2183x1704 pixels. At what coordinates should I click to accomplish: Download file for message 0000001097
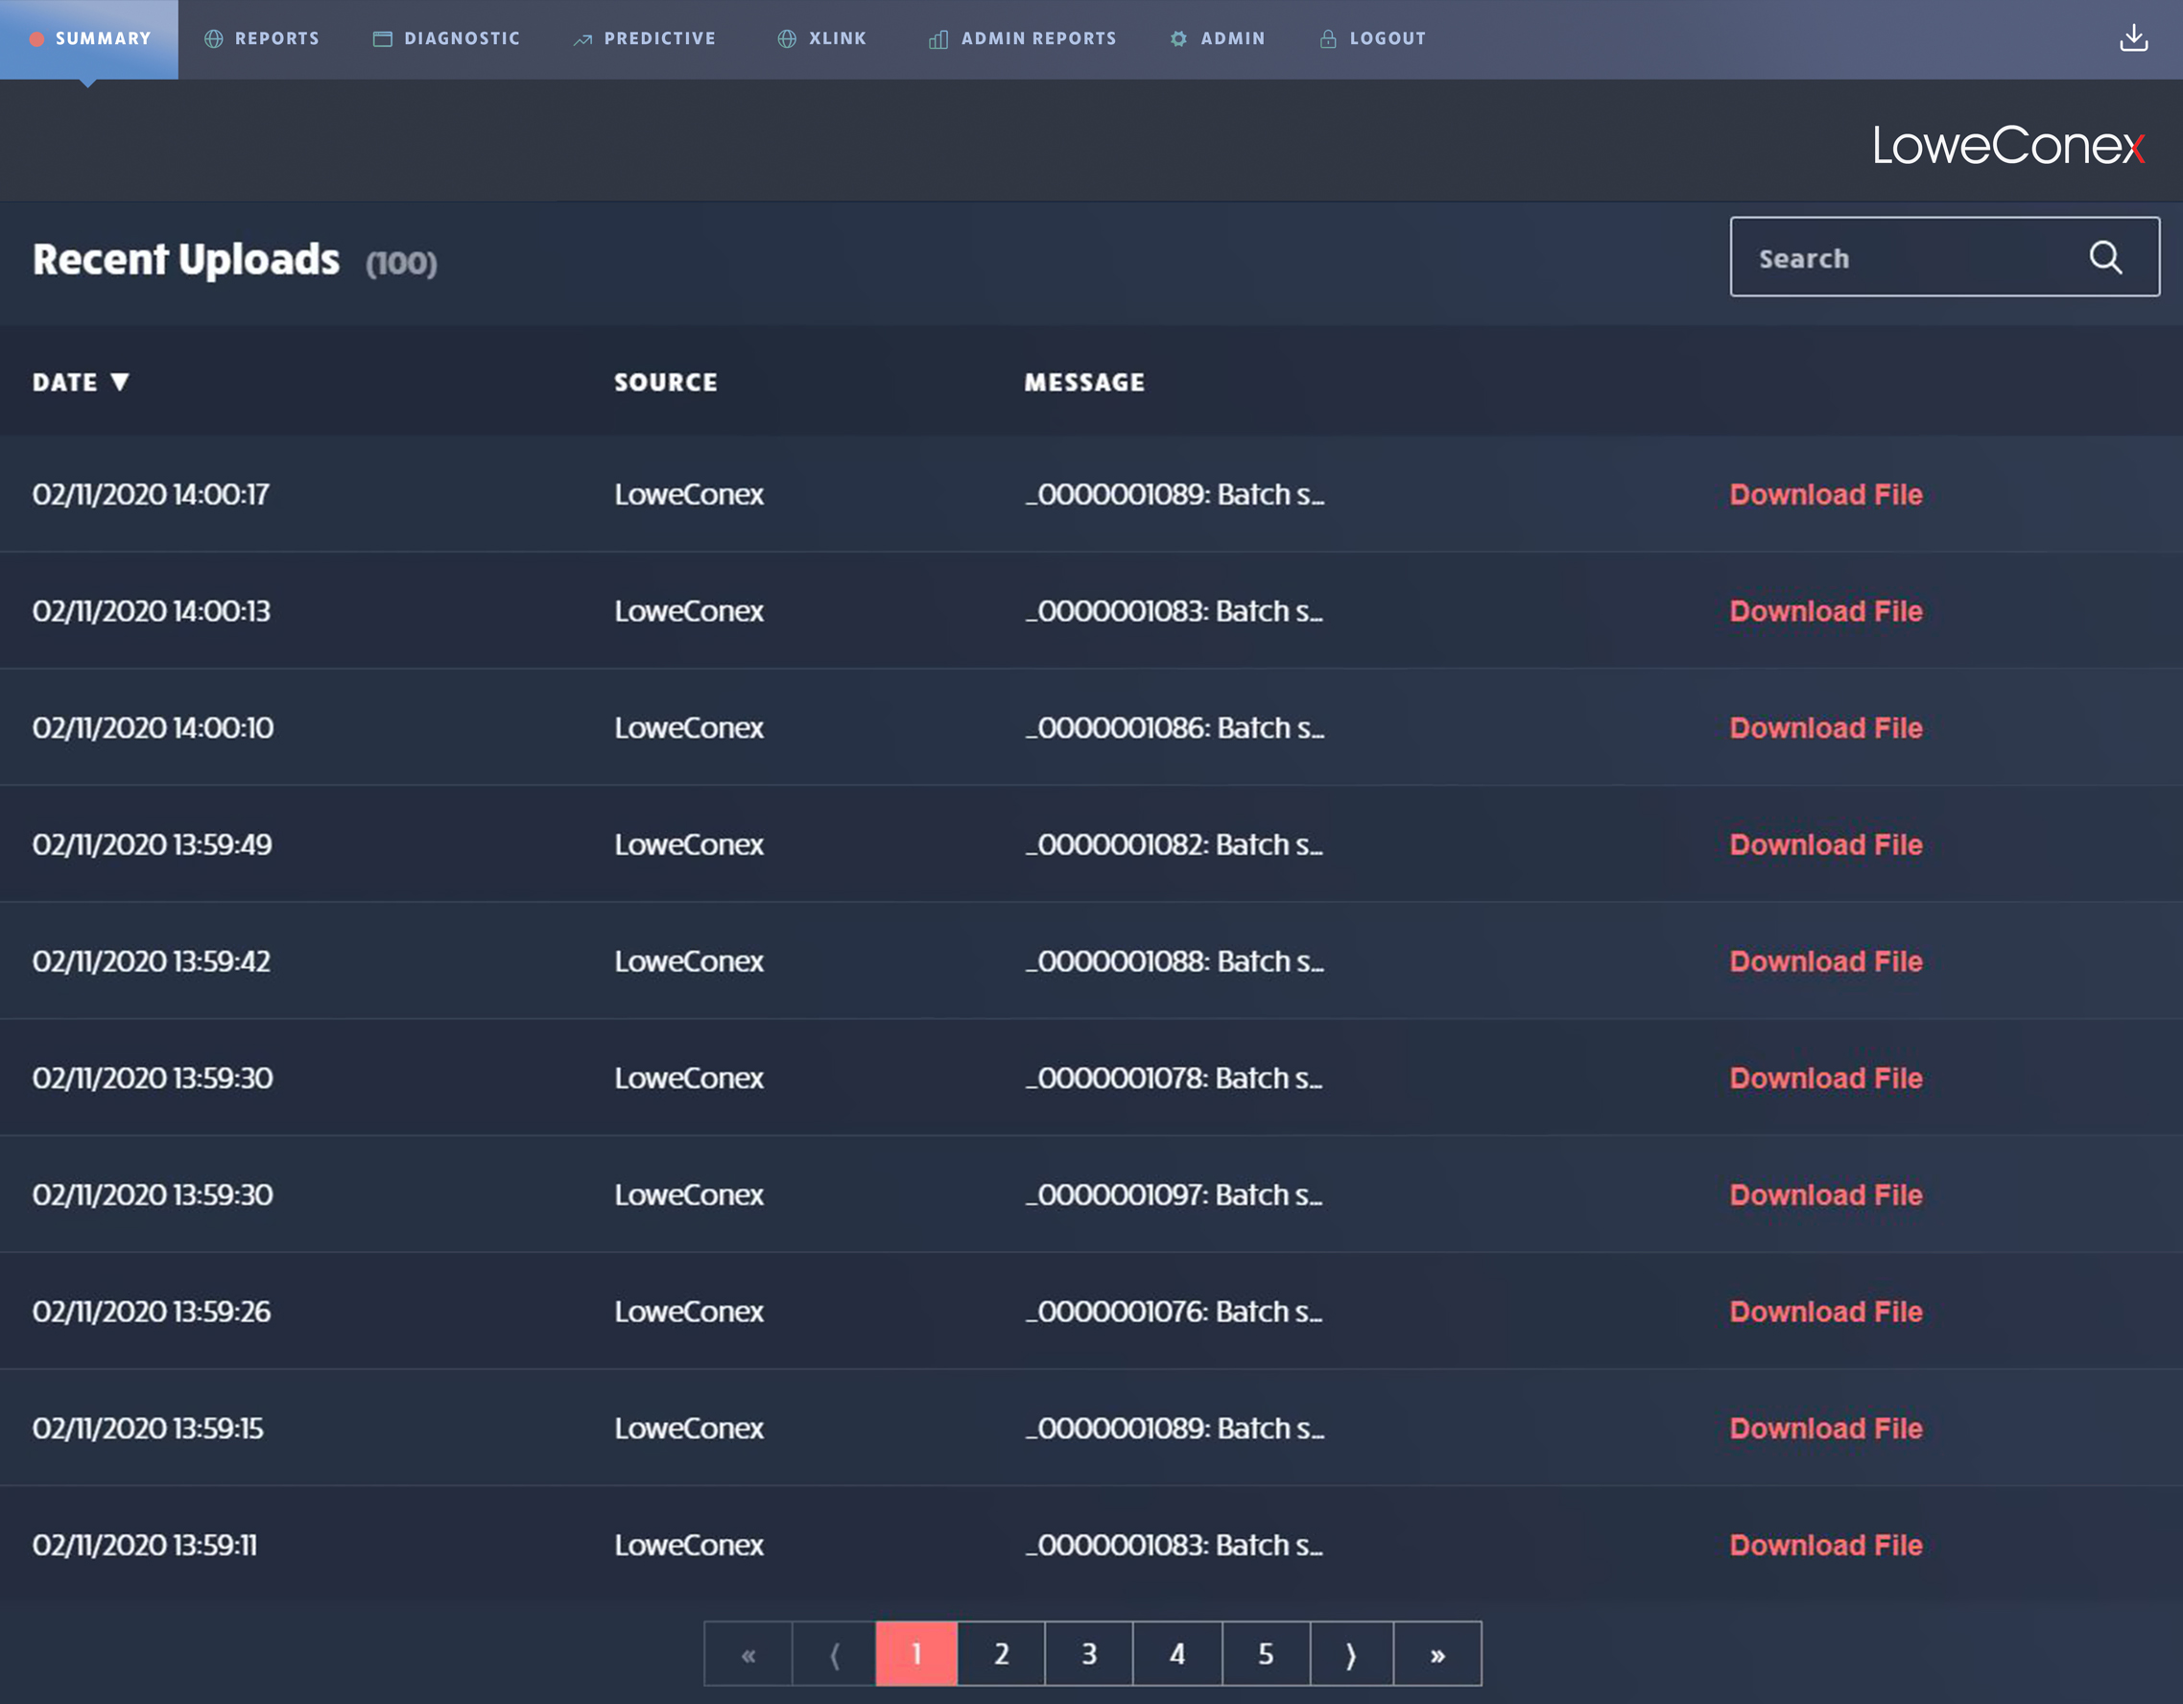1825,1195
